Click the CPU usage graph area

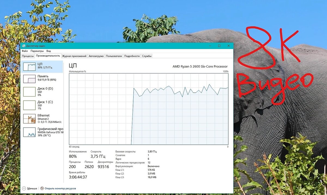point(149,109)
